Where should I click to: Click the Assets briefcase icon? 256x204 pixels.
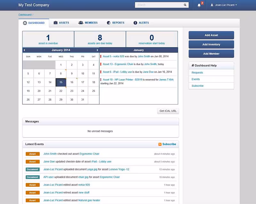click(x=55, y=23)
